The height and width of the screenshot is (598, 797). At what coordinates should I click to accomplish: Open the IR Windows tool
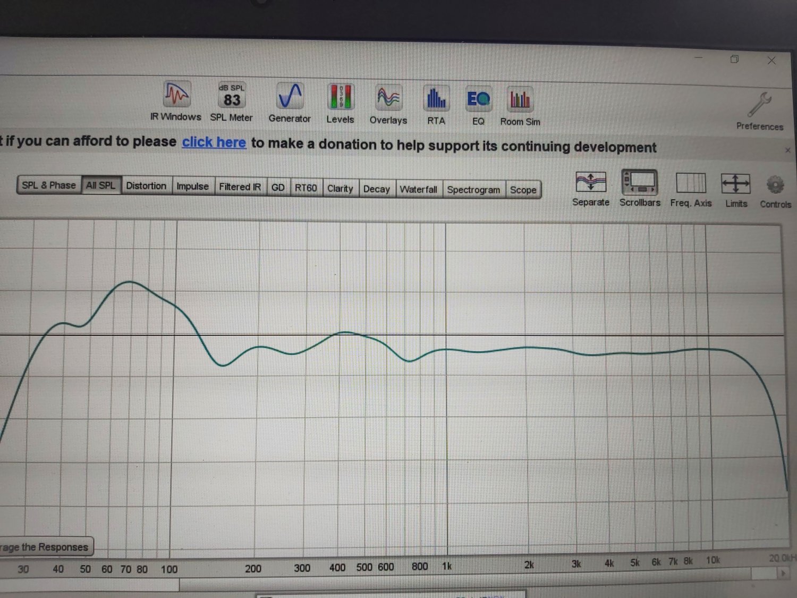click(x=176, y=101)
